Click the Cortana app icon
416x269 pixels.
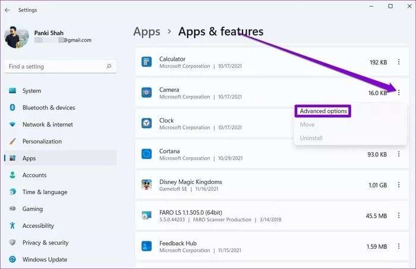coord(146,154)
